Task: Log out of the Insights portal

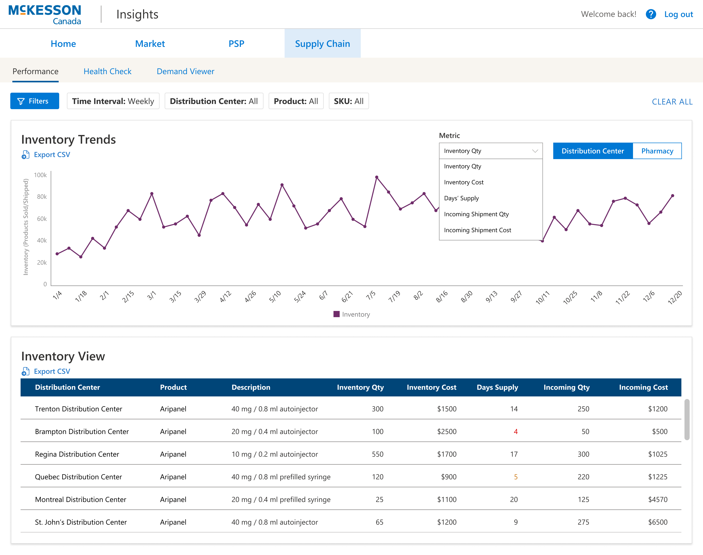Action: [x=679, y=14]
